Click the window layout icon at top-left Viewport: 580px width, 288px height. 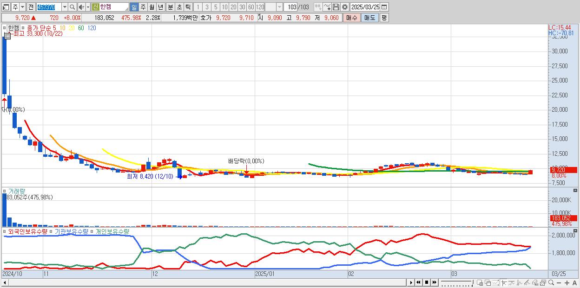pos(6,7)
